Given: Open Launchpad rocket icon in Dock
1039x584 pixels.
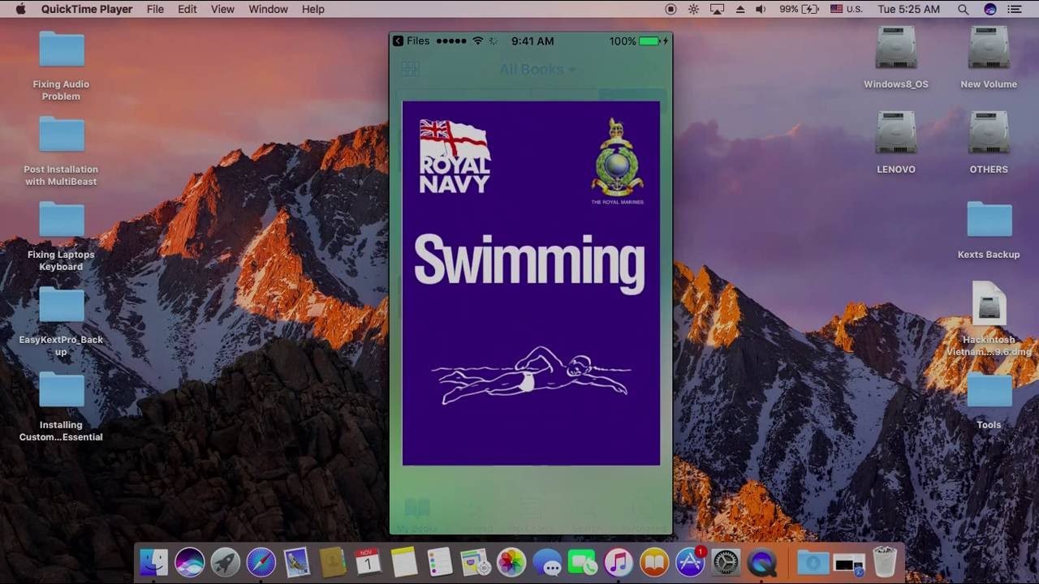Looking at the screenshot, I should (226, 562).
